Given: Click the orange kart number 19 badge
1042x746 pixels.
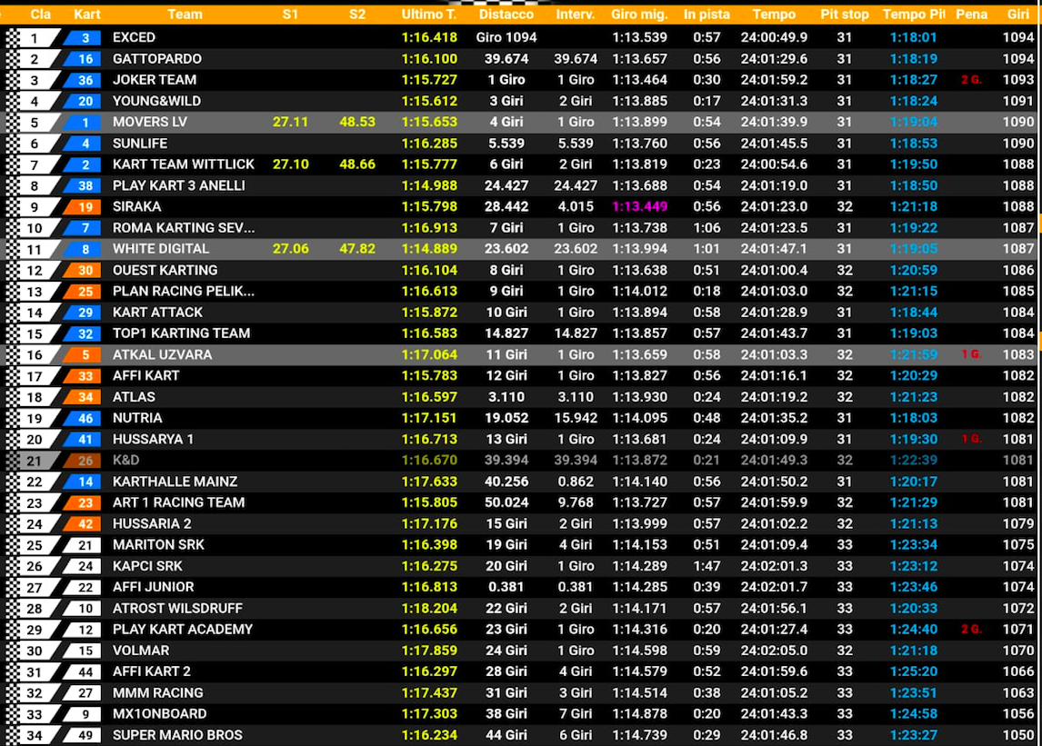Looking at the screenshot, I should click(85, 207).
